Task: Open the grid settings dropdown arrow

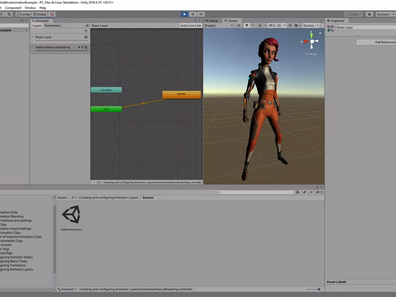Action: pos(285,26)
